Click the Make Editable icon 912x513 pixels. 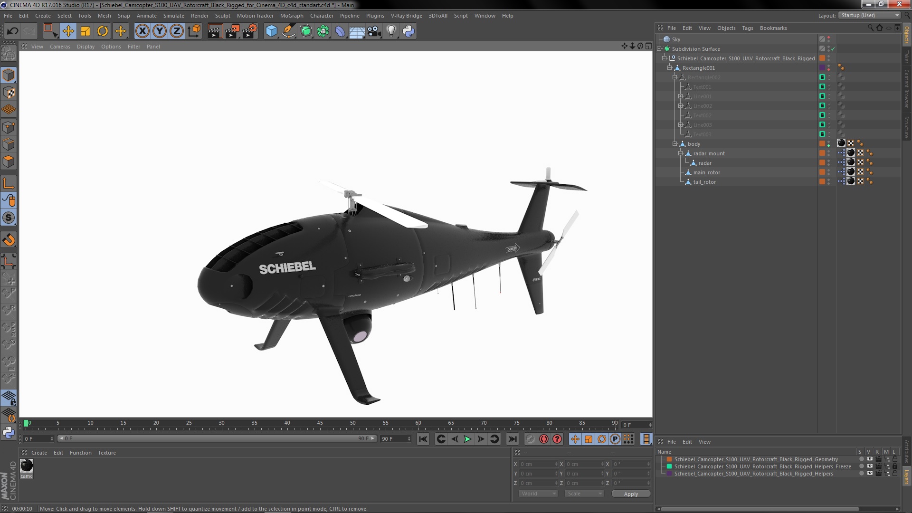pos(9,54)
